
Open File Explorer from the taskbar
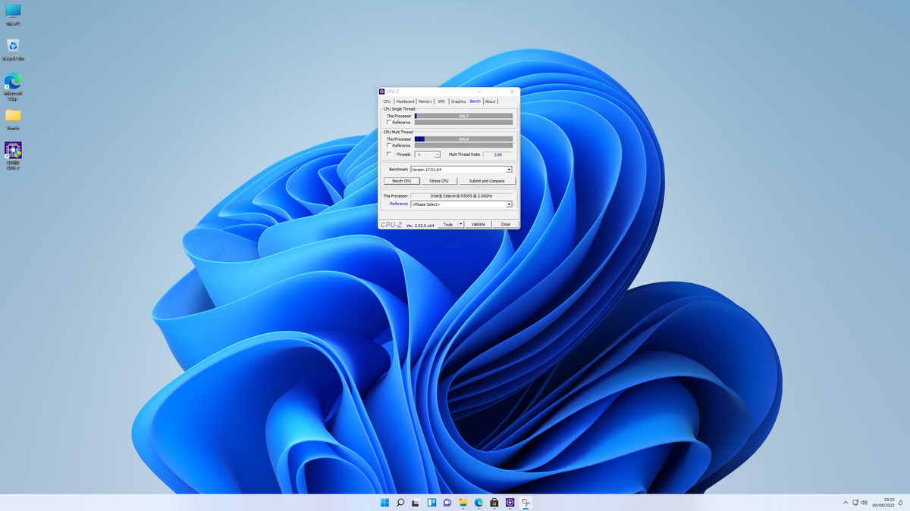[x=463, y=503]
